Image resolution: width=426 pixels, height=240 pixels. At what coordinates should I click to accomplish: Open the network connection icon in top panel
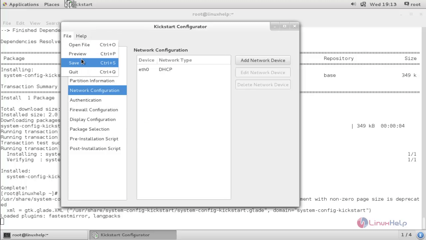363,4
